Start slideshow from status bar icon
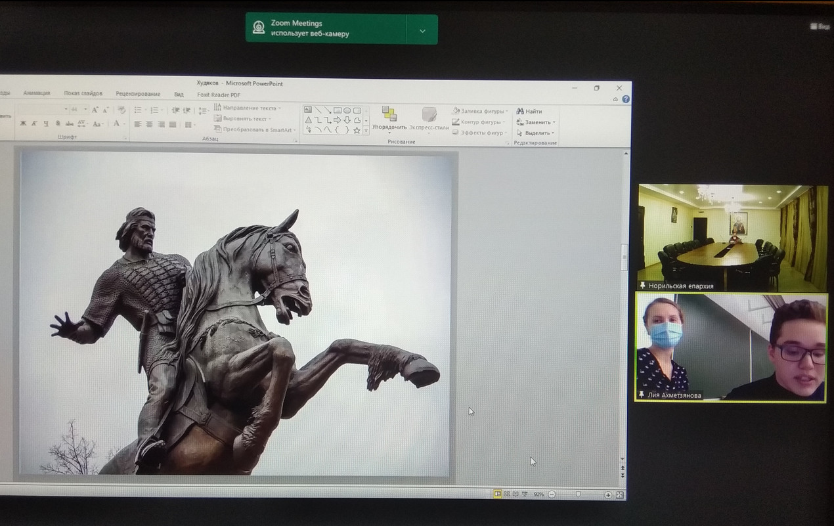The width and height of the screenshot is (834, 526). coord(525,494)
